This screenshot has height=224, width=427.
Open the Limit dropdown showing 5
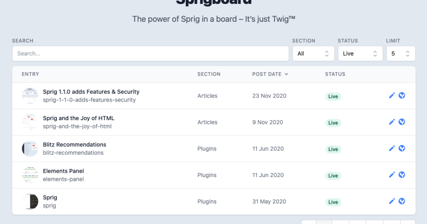pos(401,53)
